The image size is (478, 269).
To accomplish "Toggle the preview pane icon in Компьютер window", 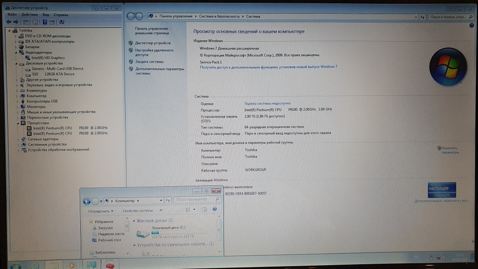I will pos(204,209).
